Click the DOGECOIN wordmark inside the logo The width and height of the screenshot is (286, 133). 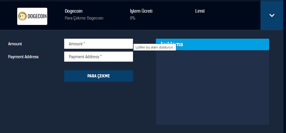[x=37, y=16]
